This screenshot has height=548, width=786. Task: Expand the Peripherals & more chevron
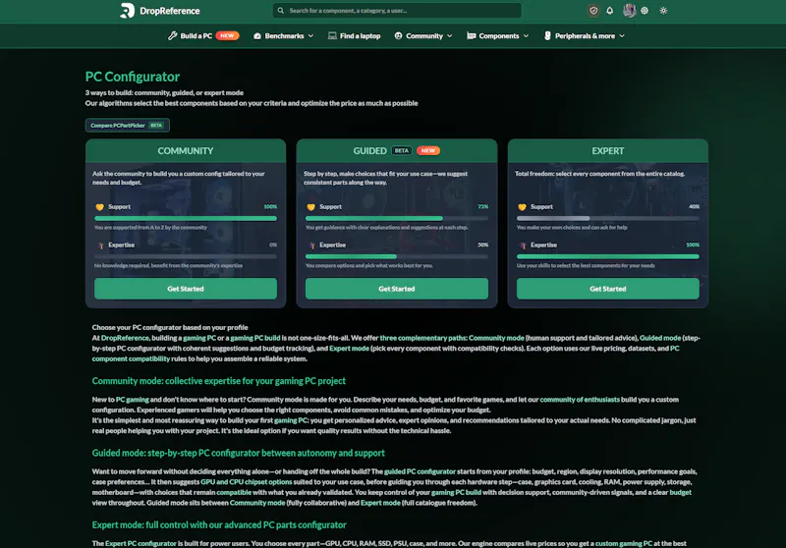(622, 36)
